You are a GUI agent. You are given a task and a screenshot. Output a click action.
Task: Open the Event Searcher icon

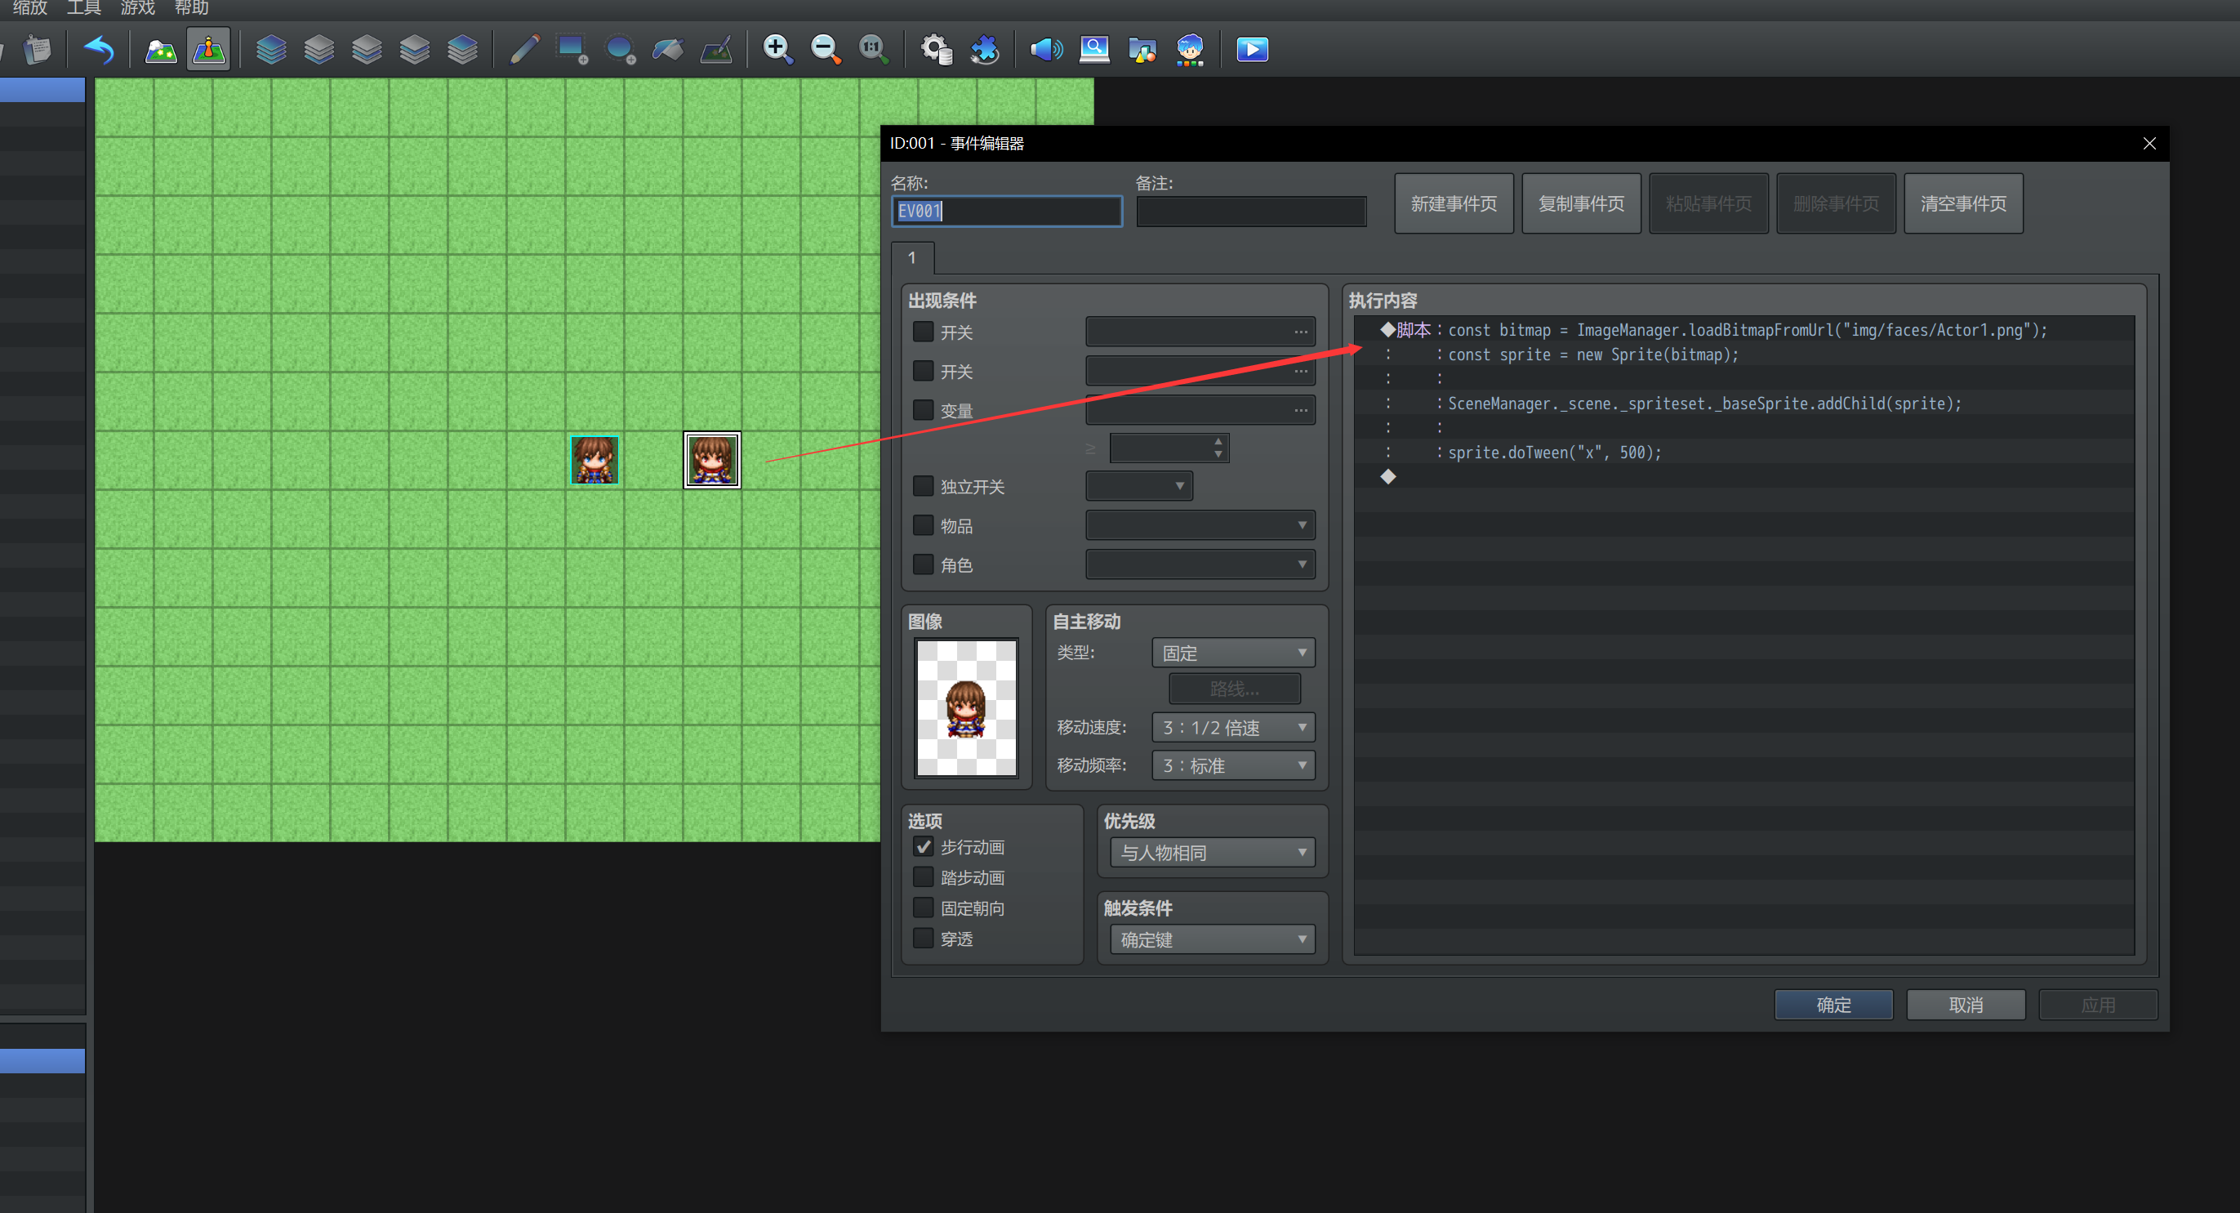(x=1094, y=50)
